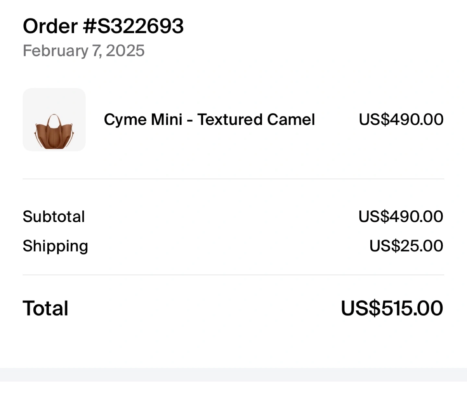Select the Shipping label
The width and height of the screenshot is (467, 406).
pos(55,246)
